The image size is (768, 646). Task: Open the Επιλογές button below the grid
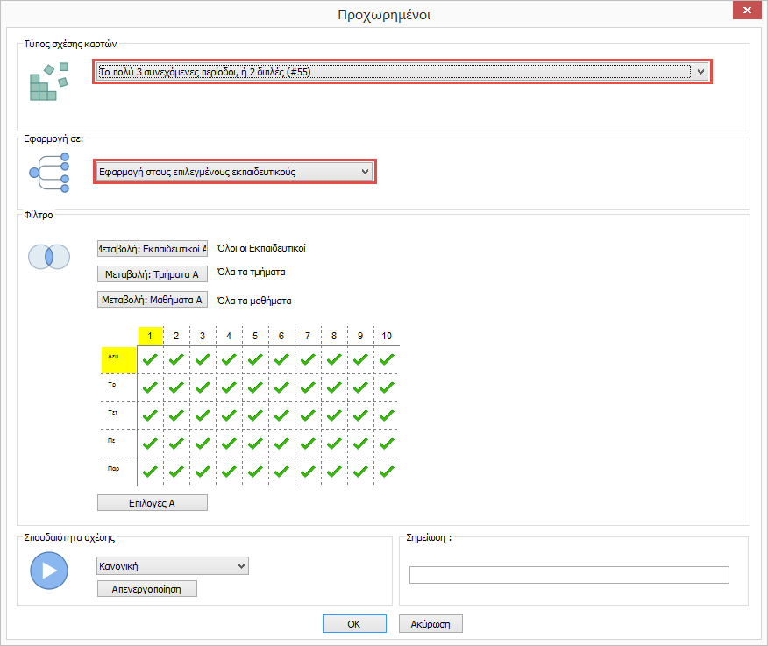pyautogui.click(x=152, y=502)
